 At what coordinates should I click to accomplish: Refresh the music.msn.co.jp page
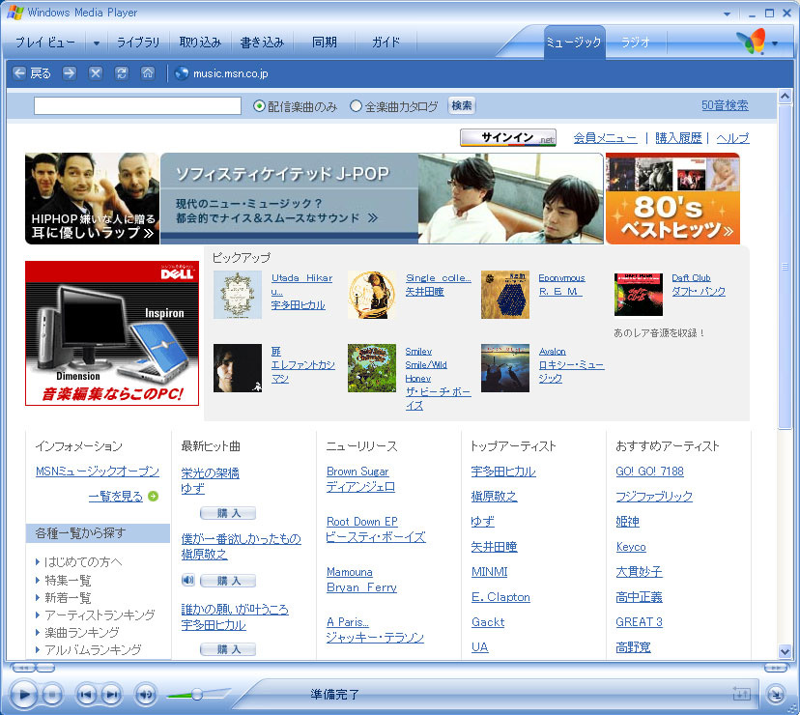point(122,73)
